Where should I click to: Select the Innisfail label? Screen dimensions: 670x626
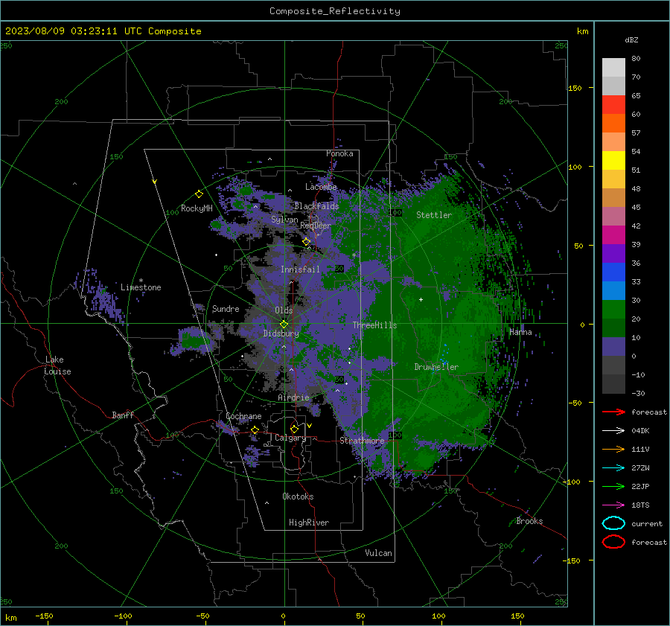(x=300, y=269)
